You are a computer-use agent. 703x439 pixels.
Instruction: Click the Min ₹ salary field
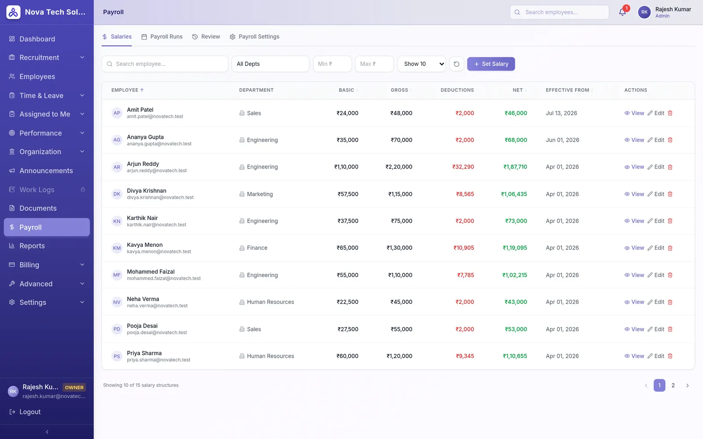pos(332,64)
